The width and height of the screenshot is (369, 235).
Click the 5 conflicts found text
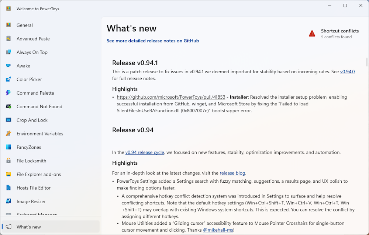tap(336, 37)
